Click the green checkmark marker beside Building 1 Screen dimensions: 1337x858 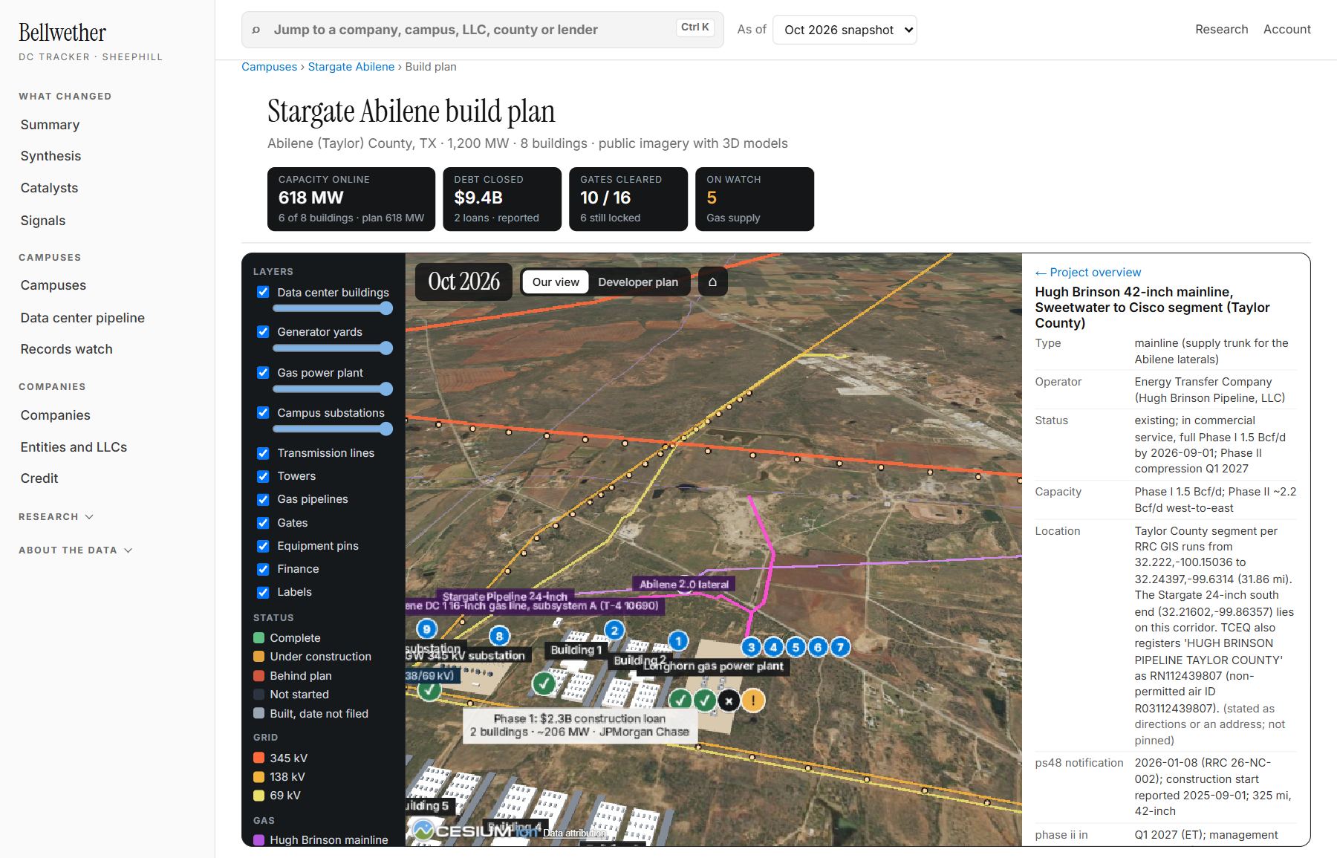pyautogui.click(x=544, y=683)
